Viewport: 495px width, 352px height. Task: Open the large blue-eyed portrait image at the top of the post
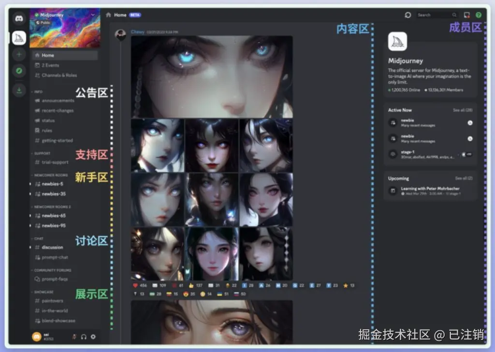tap(212, 77)
